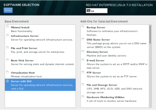Choose the Infrastructure Server environment
This screenshot has height=110, width=156.
click(x=7, y=35)
